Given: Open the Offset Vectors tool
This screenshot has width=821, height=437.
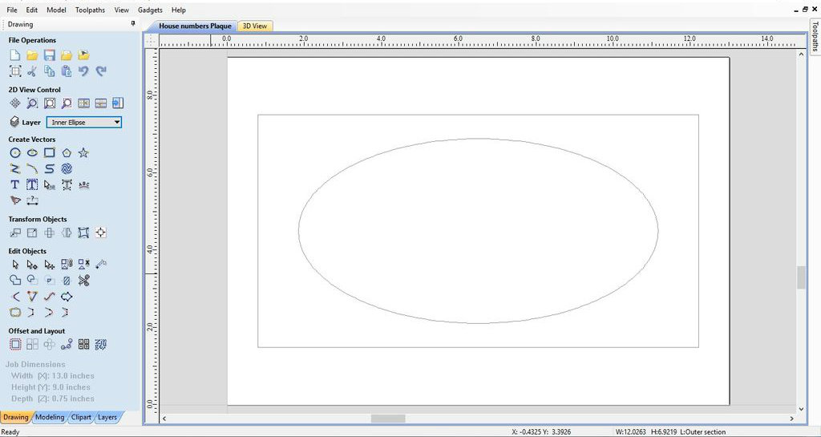Looking at the screenshot, I should pyautogui.click(x=15, y=344).
